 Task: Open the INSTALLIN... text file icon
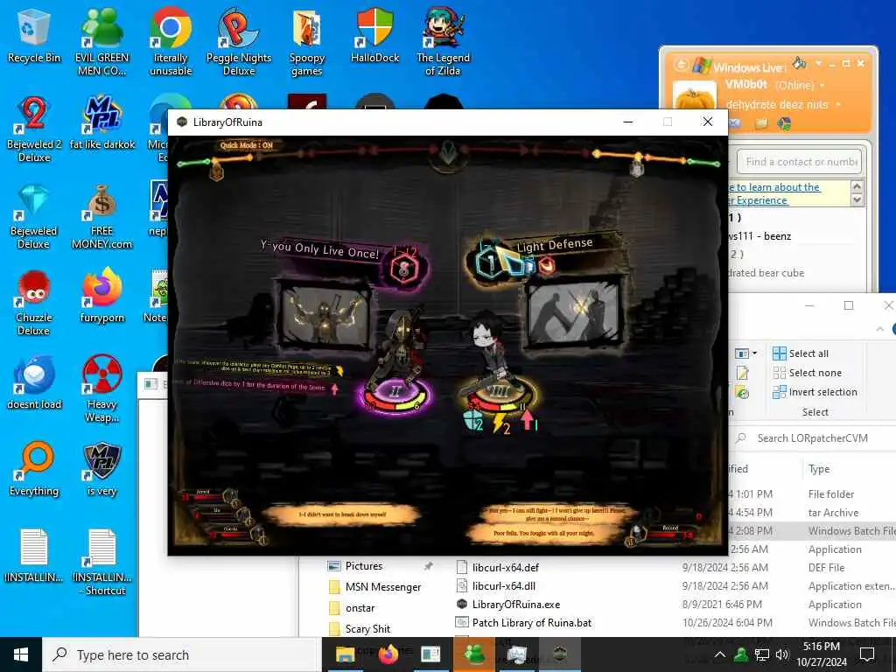tap(34, 556)
